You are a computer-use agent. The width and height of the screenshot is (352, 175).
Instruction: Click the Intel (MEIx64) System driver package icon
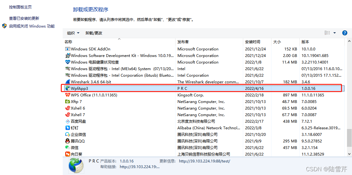(68, 69)
